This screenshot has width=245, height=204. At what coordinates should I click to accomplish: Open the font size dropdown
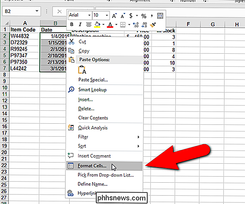point(107,16)
